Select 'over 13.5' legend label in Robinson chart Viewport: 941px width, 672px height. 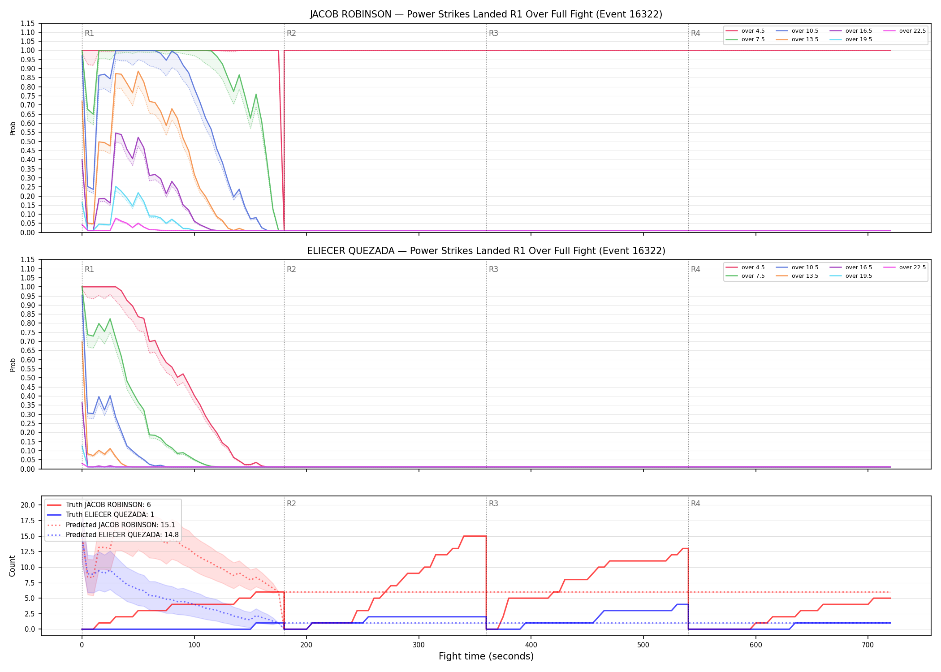(805, 39)
